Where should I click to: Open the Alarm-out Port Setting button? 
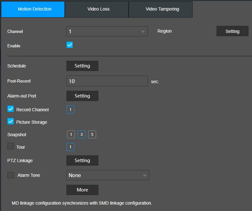coord(82,96)
